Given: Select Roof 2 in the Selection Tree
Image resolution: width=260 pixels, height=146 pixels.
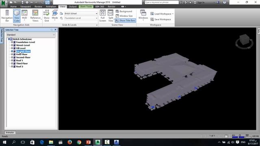Looking at the screenshot, I should pos(19,67).
